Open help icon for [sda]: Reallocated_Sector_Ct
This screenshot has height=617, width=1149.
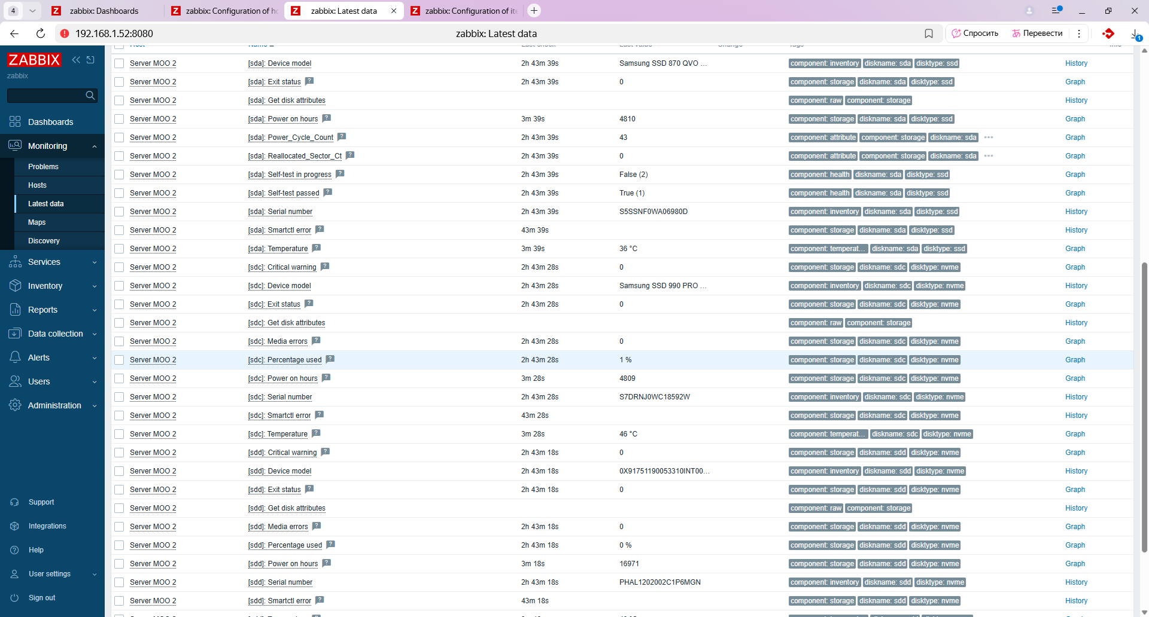[350, 155]
